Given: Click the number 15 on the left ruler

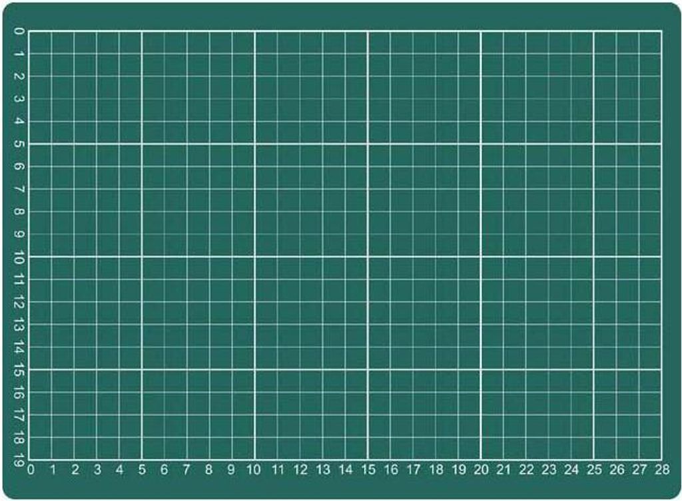Looking at the screenshot, I should pyautogui.click(x=19, y=369).
